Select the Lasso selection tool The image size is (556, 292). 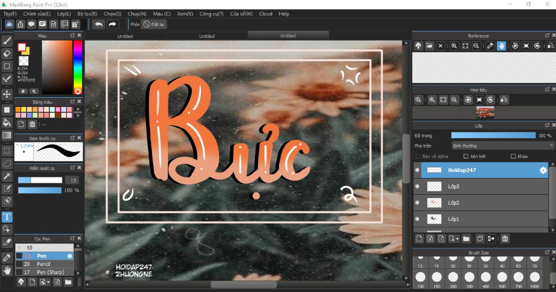(7, 163)
